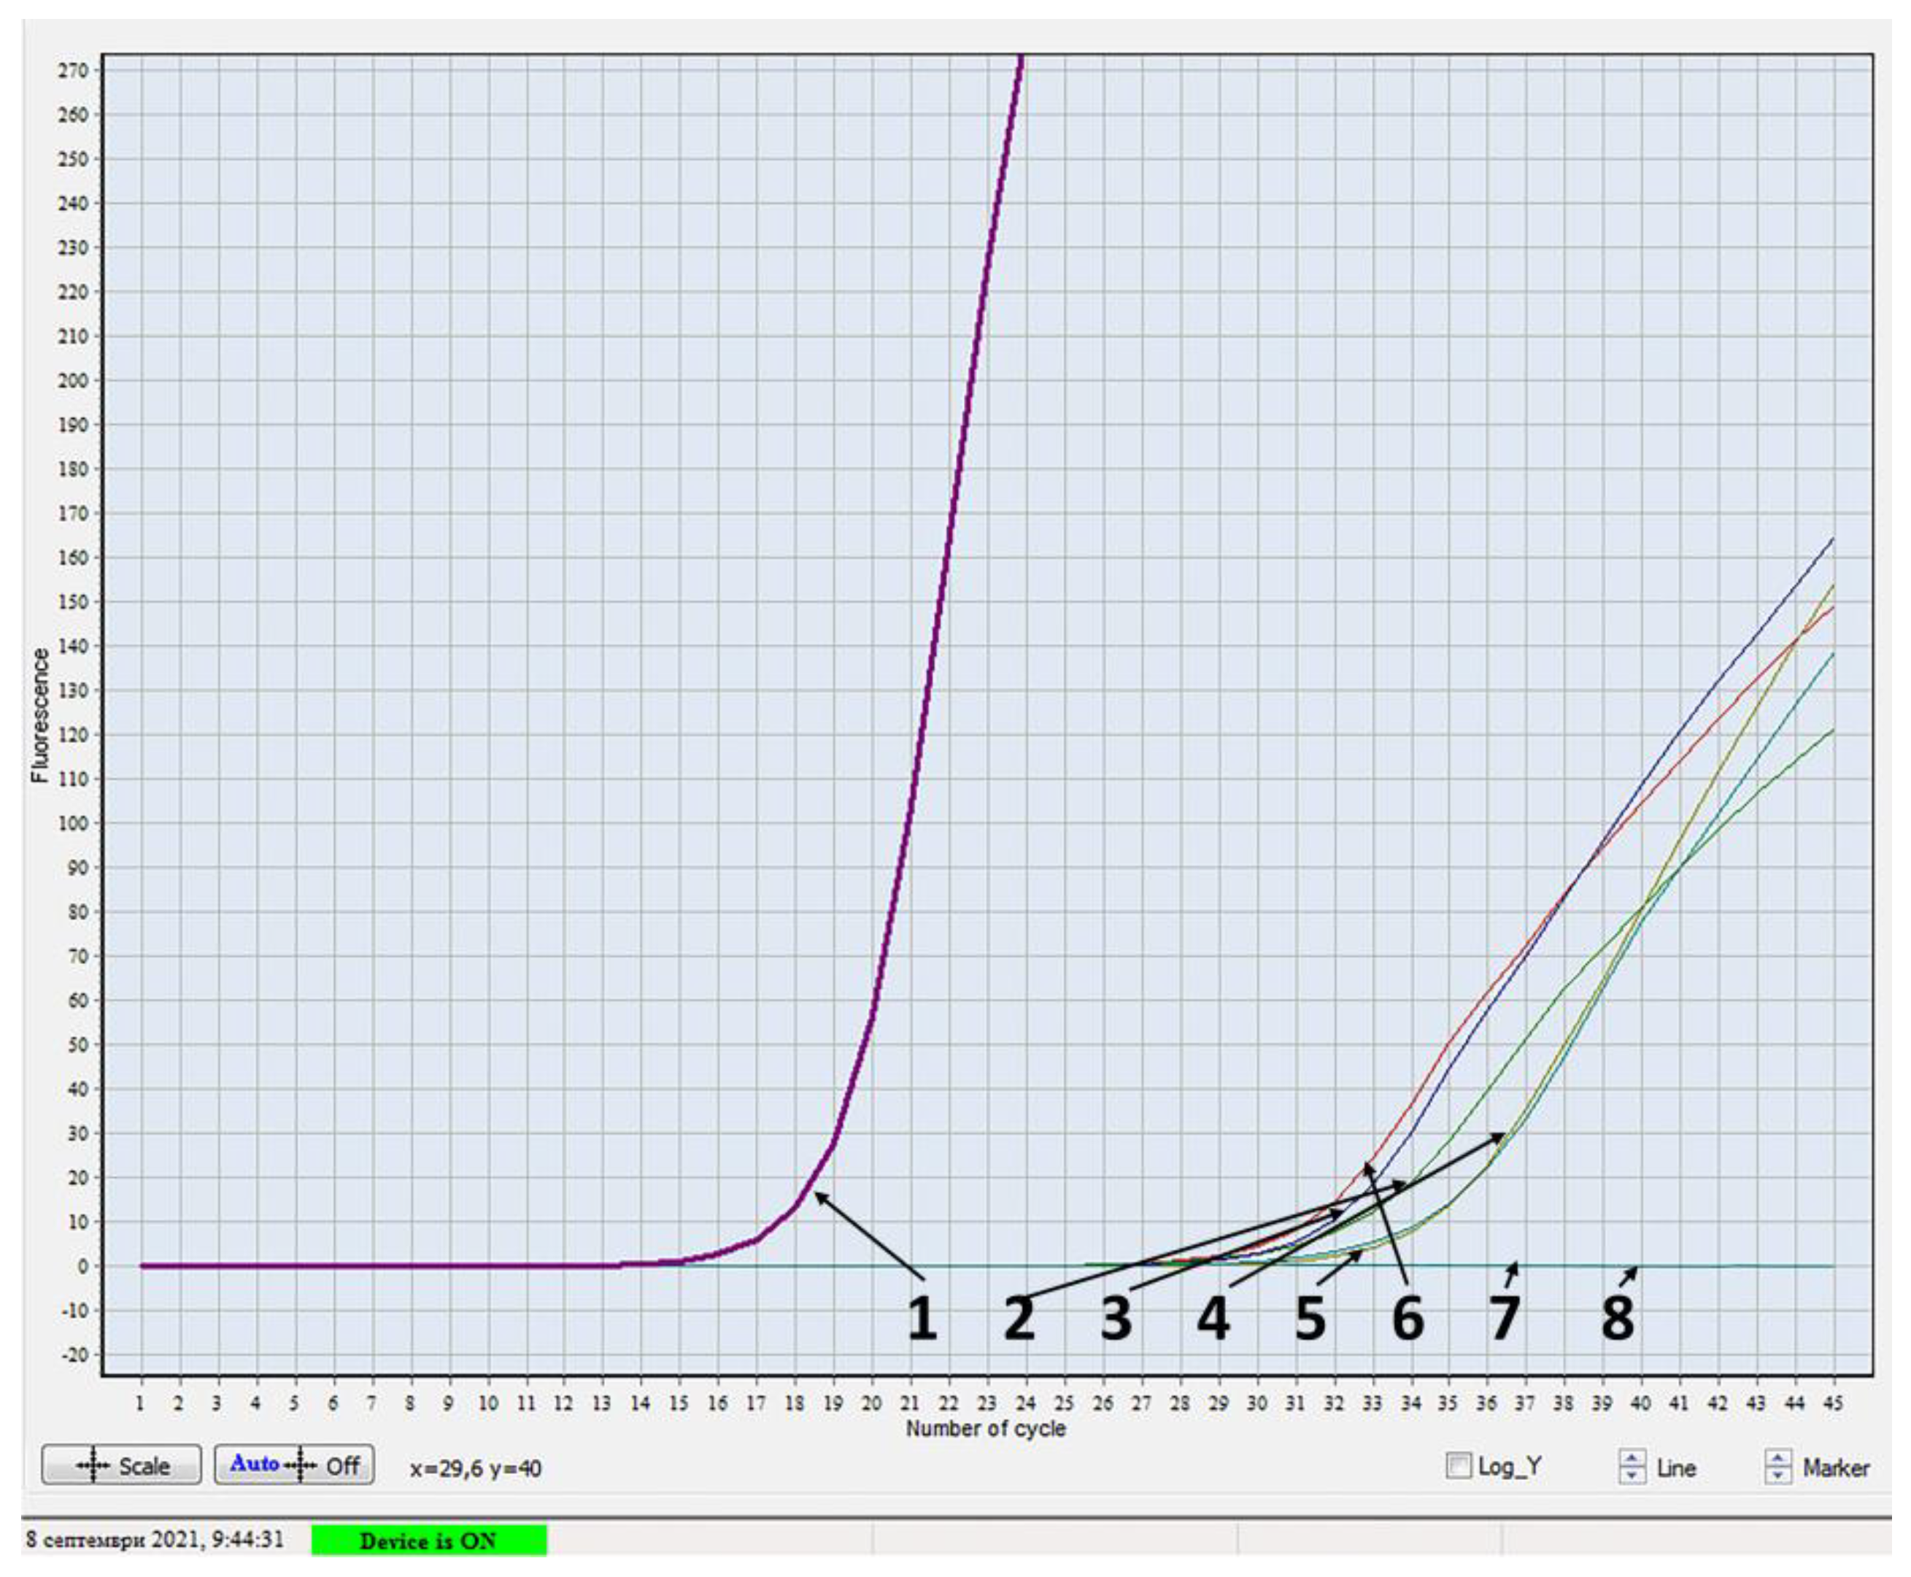This screenshot has width=1911, height=1577.
Task: Enable the Log_Y checkbox
Action: 1458,1465
